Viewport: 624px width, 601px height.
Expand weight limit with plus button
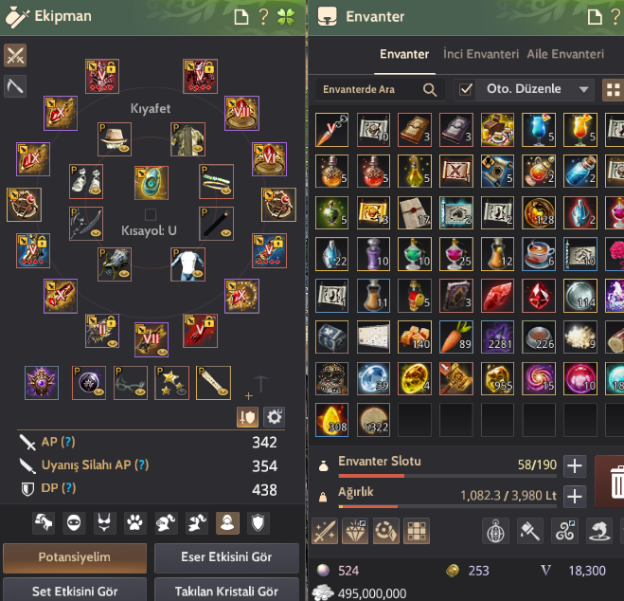coord(575,497)
